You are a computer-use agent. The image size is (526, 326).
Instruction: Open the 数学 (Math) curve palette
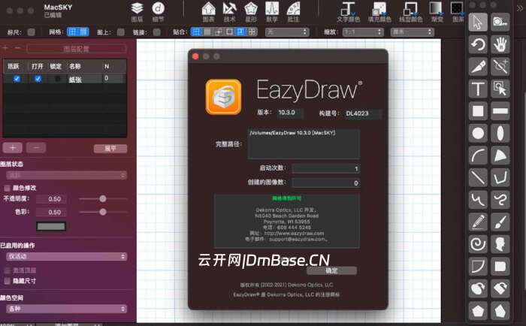(x=272, y=12)
